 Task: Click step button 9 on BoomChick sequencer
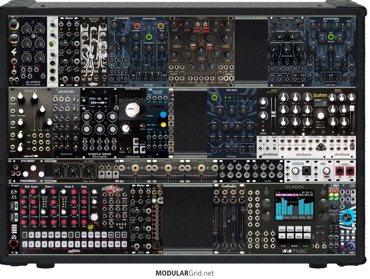pyautogui.click(x=78, y=244)
